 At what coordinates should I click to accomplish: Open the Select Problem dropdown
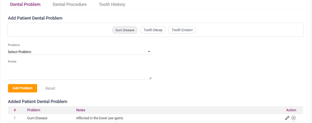coord(79,52)
